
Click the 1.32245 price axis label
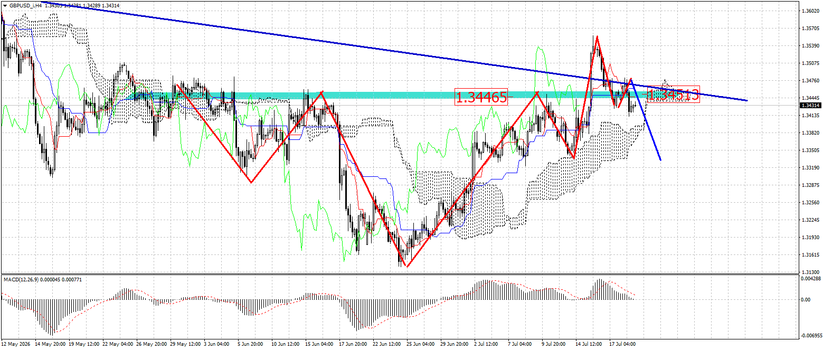(x=810, y=220)
